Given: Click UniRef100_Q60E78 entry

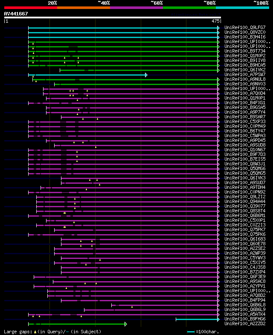Looking at the screenshot, I should pos(245,244).
